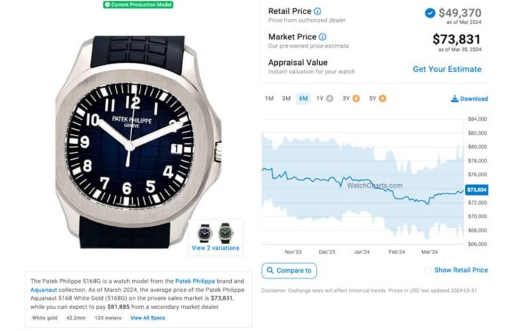Select the 3M time range
This screenshot has width=512, height=331.
[x=286, y=99]
